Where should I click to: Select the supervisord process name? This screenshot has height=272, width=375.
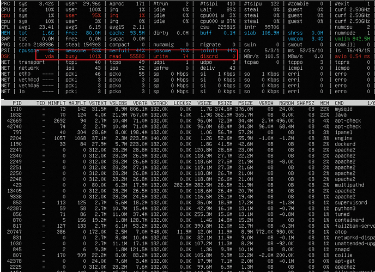coord(351,202)
